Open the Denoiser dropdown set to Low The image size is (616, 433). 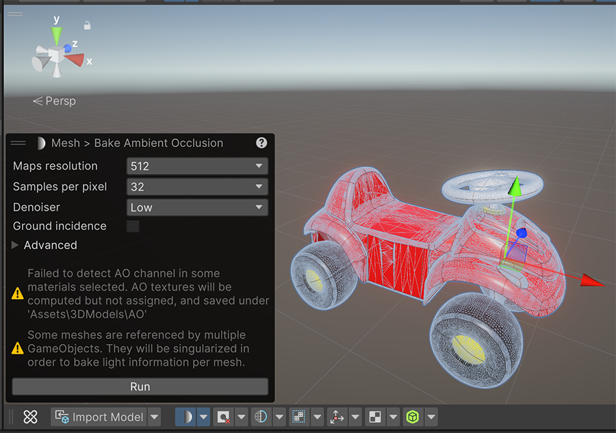coord(197,207)
